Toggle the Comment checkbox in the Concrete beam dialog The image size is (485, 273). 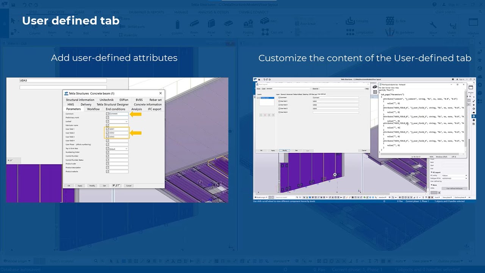point(108,114)
